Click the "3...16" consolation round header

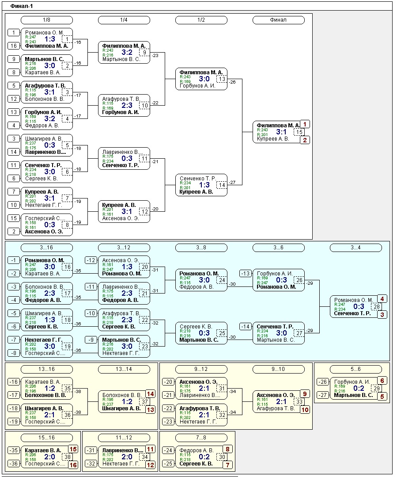(x=47, y=248)
